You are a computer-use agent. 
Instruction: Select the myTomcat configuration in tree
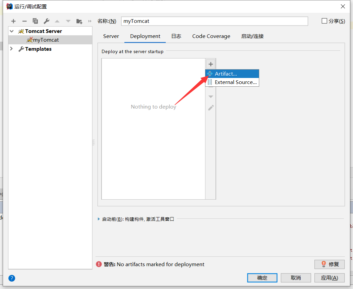50,40
